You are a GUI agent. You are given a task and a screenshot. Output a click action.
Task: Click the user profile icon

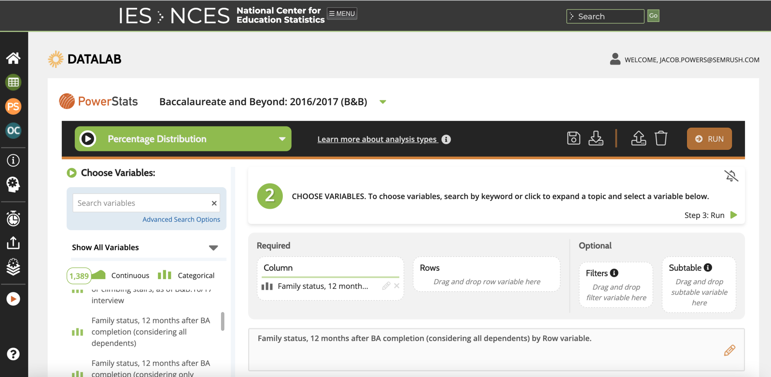click(615, 59)
